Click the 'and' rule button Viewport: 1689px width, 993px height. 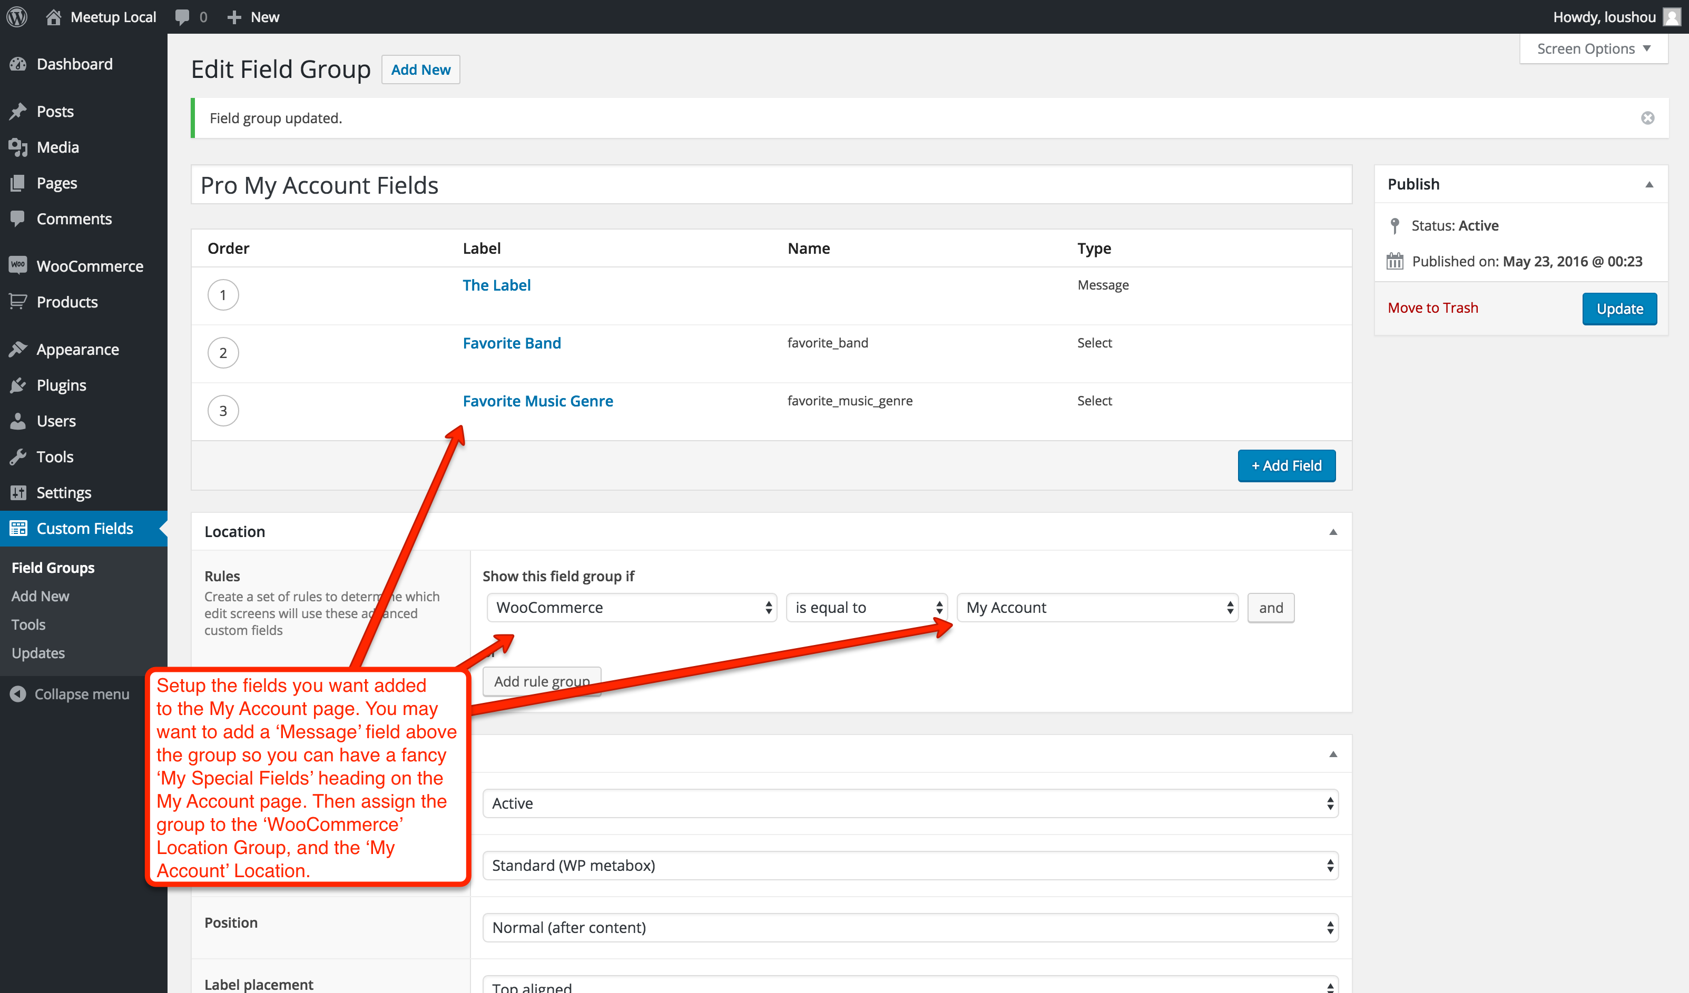pos(1271,608)
